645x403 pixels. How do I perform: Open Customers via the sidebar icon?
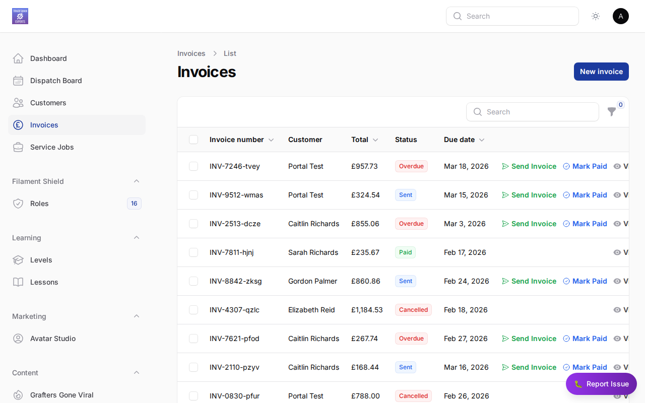pos(18,103)
